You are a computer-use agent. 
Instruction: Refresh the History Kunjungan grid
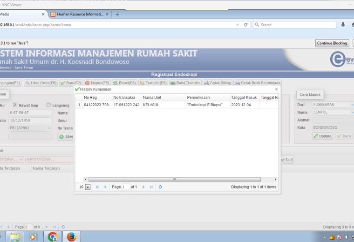point(160,187)
